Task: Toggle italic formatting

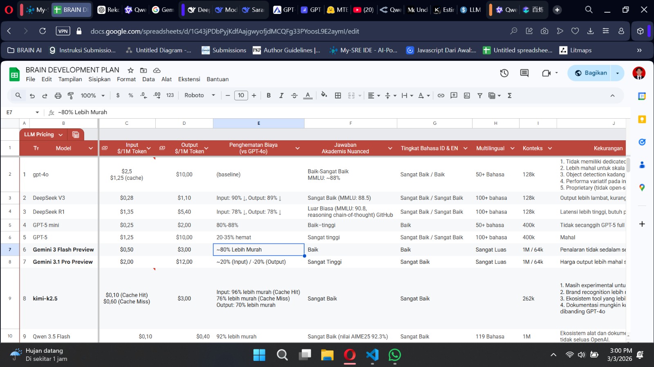Action: tap(281, 95)
